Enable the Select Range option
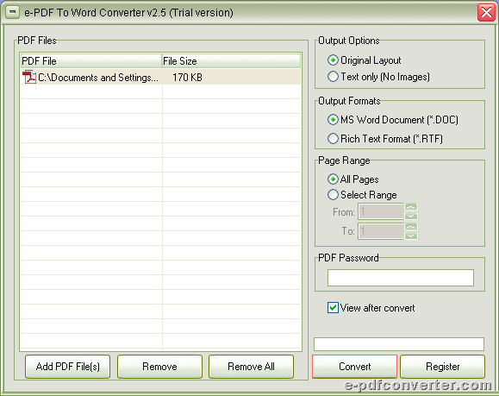This screenshot has height=396, width=499. (x=333, y=194)
